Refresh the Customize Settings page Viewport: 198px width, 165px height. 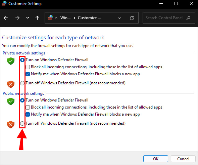pos(132,18)
